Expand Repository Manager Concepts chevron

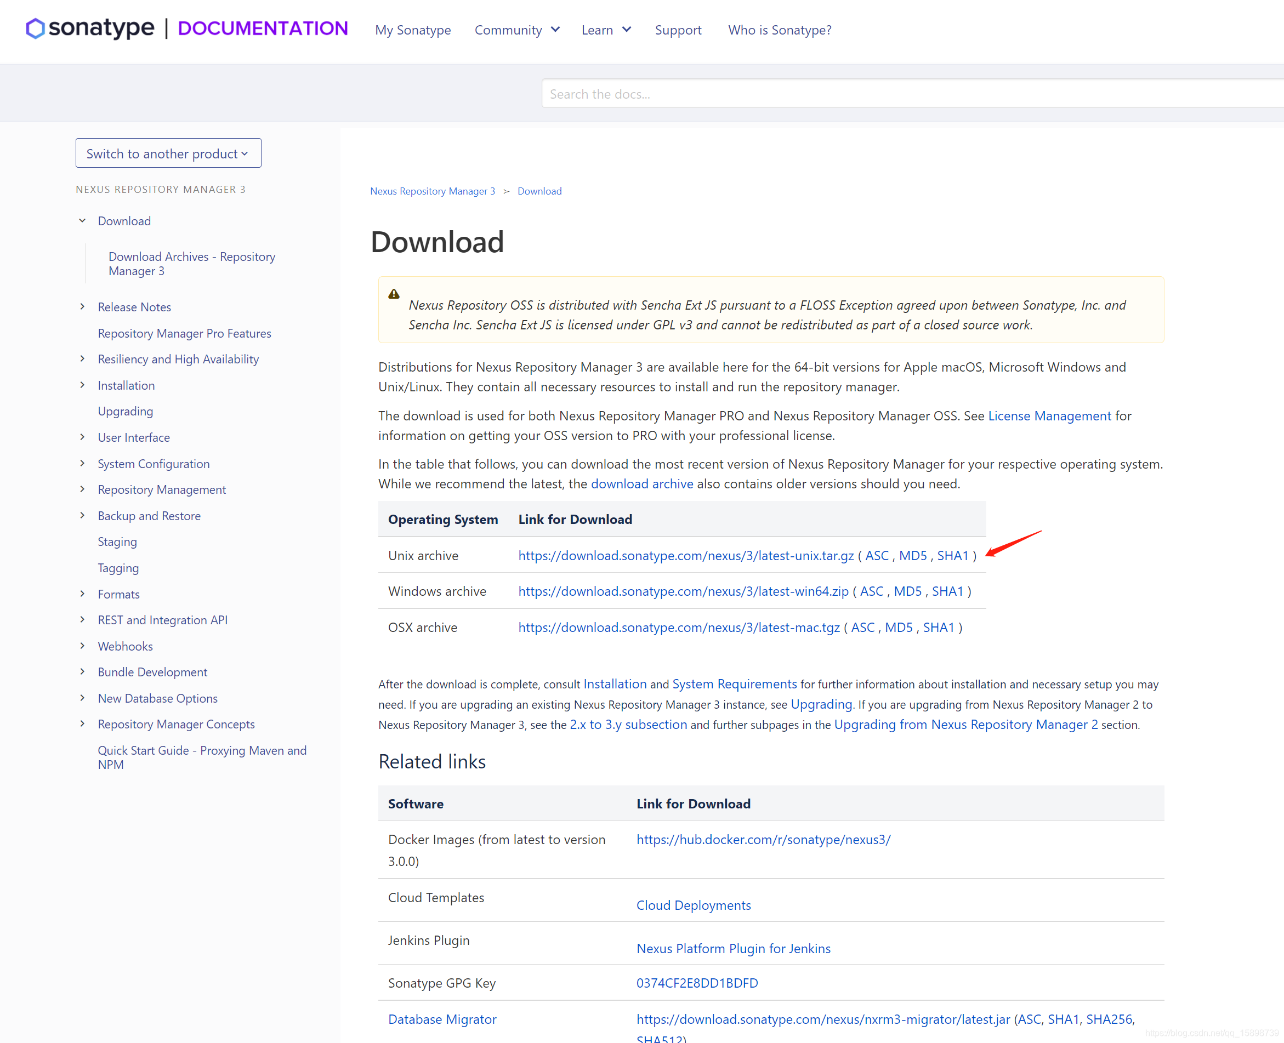point(82,723)
